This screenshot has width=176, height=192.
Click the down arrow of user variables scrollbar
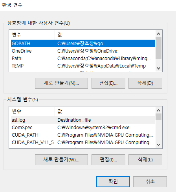159,68
